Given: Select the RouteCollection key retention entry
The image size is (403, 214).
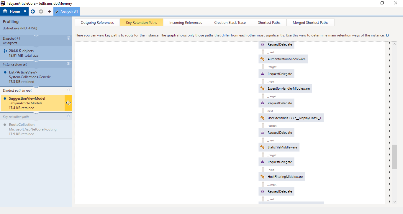Looking at the screenshot, I should tap(36, 129).
